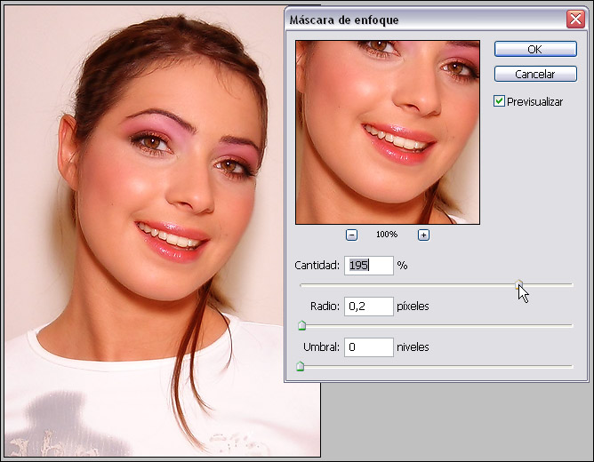Click the Umbral slider handle

(300, 365)
